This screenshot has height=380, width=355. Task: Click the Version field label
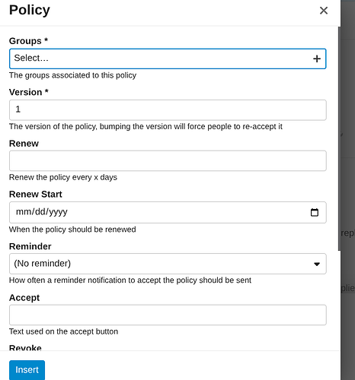click(29, 92)
